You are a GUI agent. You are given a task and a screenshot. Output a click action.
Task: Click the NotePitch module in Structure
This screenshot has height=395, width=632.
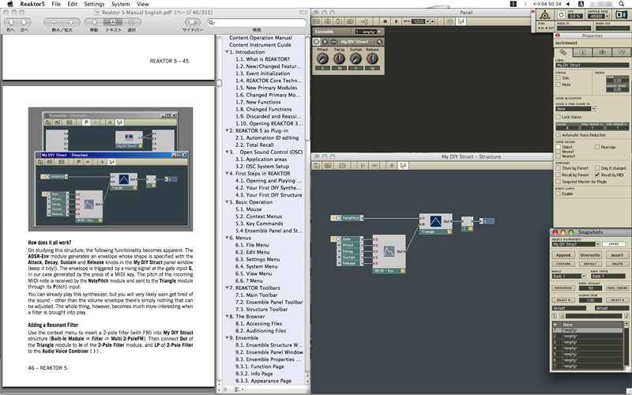pyautogui.click(x=347, y=218)
